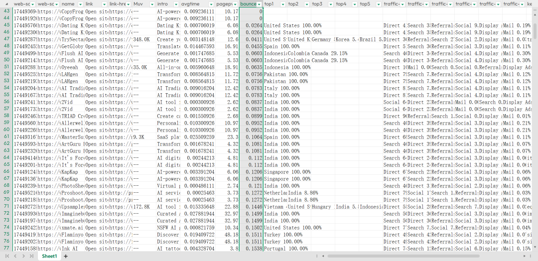Image resolution: width=538 pixels, height=261 pixels.
Task: Select Muv cell showing 35.0K
Action: (x=144, y=67)
